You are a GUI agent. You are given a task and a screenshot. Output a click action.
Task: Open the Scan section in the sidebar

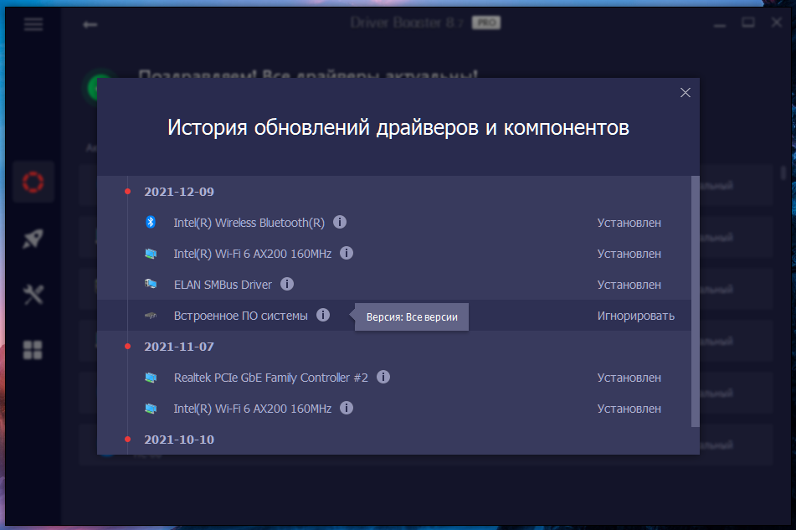pyautogui.click(x=33, y=182)
